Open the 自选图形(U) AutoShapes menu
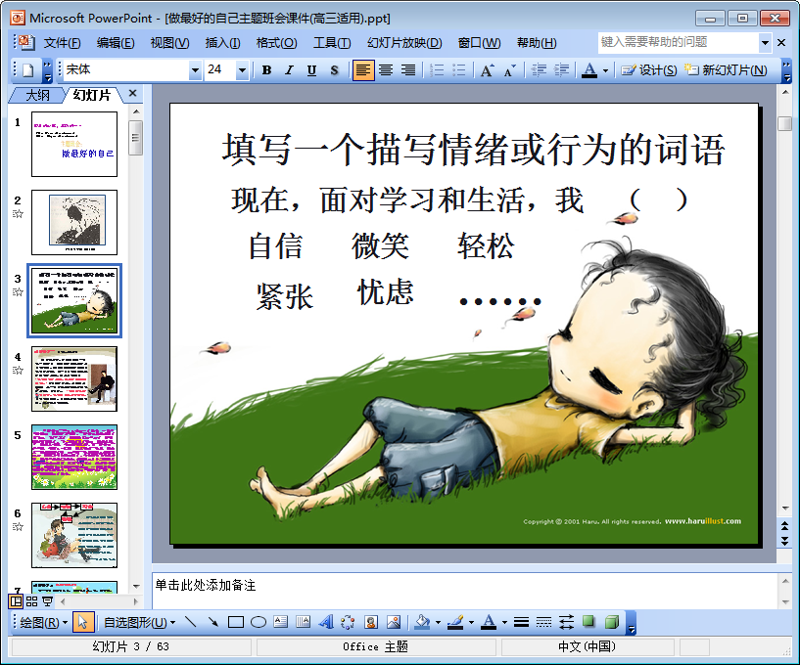Image resolution: width=800 pixels, height=665 pixels. pos(139,623)
